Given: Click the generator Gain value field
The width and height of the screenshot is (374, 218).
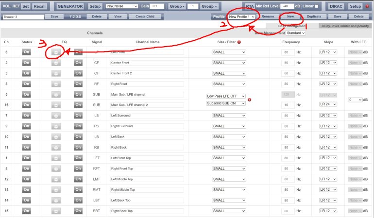Looking at the screenshot, I should pos(157,6).
